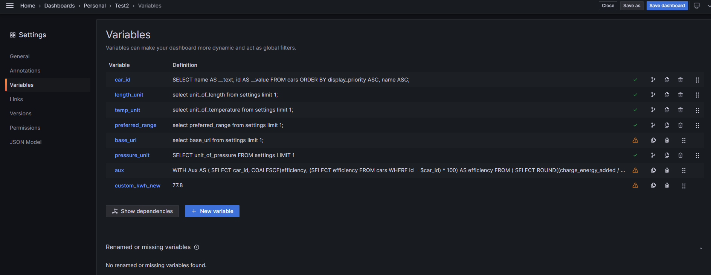Viewport: 711px width, 275px height.
Task: Click info icon beside Renamed or missing variables
Action: (197, 247)
